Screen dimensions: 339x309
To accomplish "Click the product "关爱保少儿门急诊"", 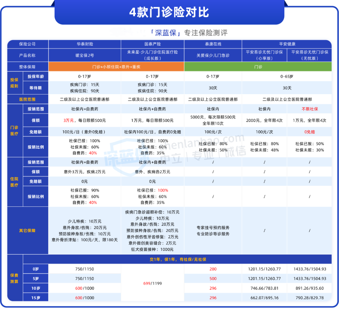I will tap(213, 55).
